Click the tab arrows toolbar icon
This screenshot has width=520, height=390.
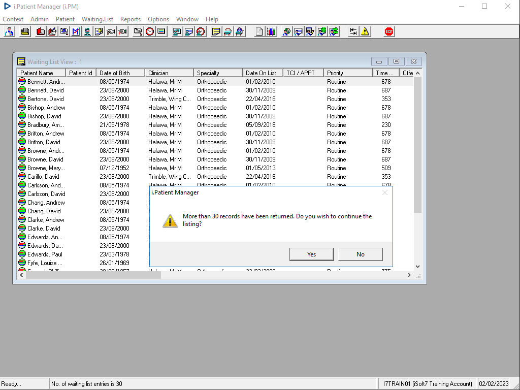coord(353,31)
